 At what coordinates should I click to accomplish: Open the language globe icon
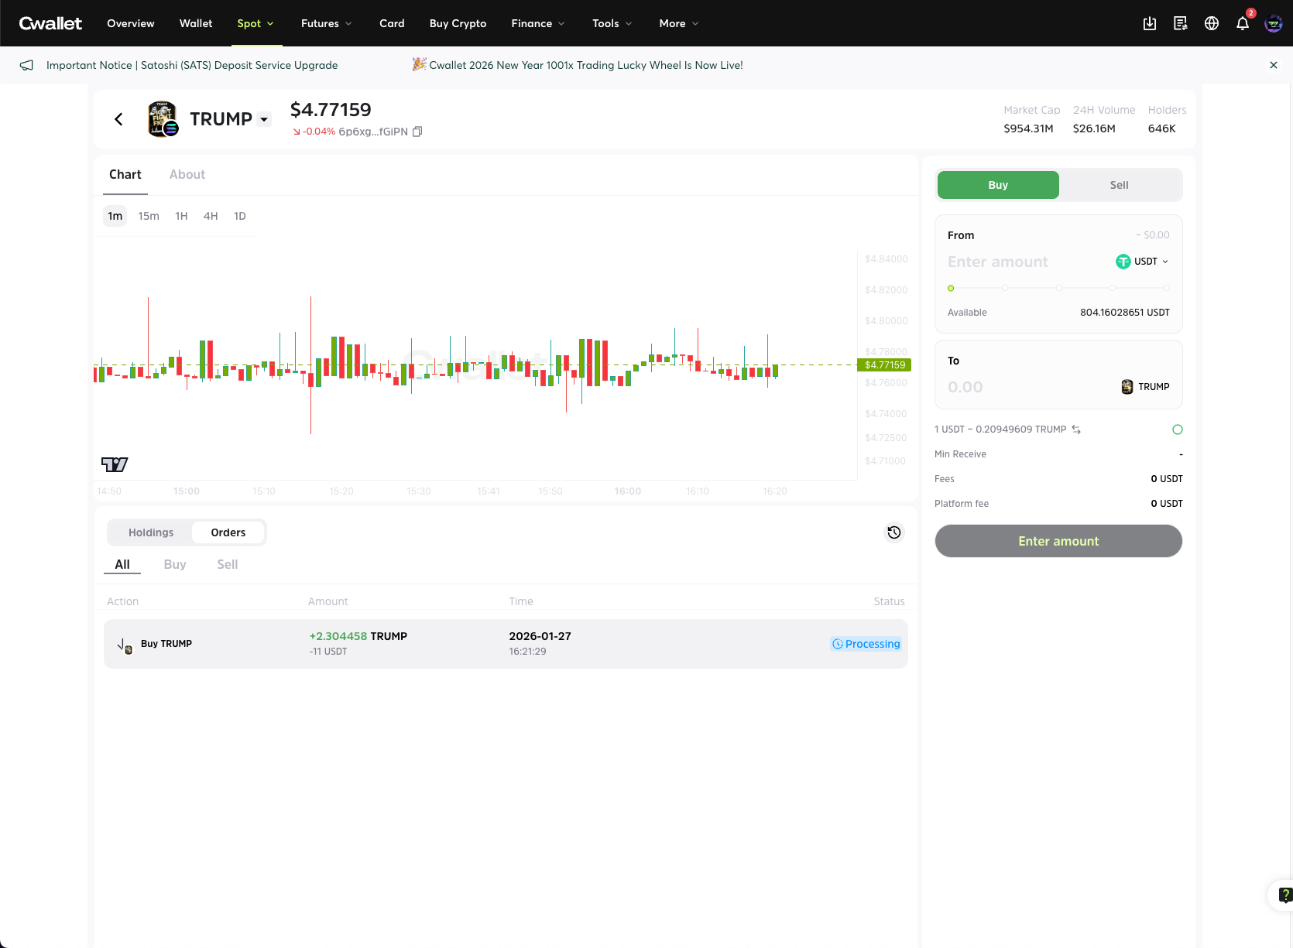[1212, 23]
